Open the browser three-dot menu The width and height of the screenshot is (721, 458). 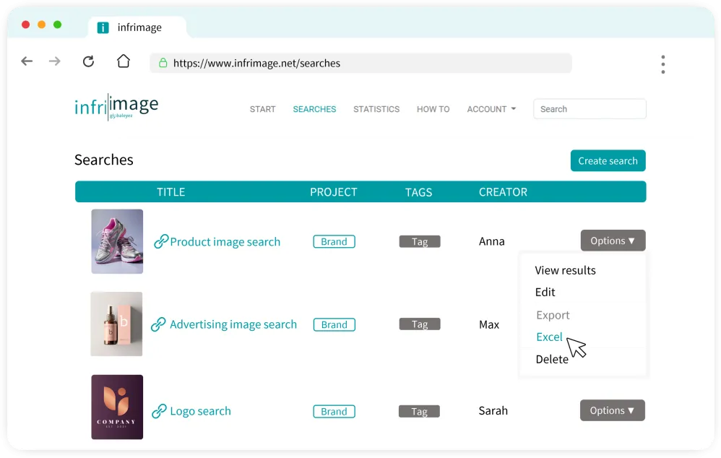tap(662, 64)
